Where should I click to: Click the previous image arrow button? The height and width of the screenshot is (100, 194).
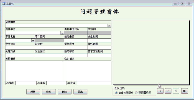click(160, 91)
